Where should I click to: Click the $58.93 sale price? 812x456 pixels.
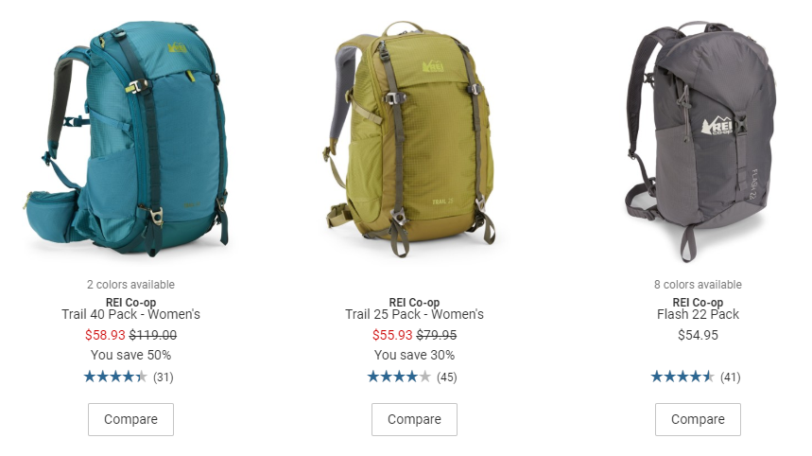point(105,335)
